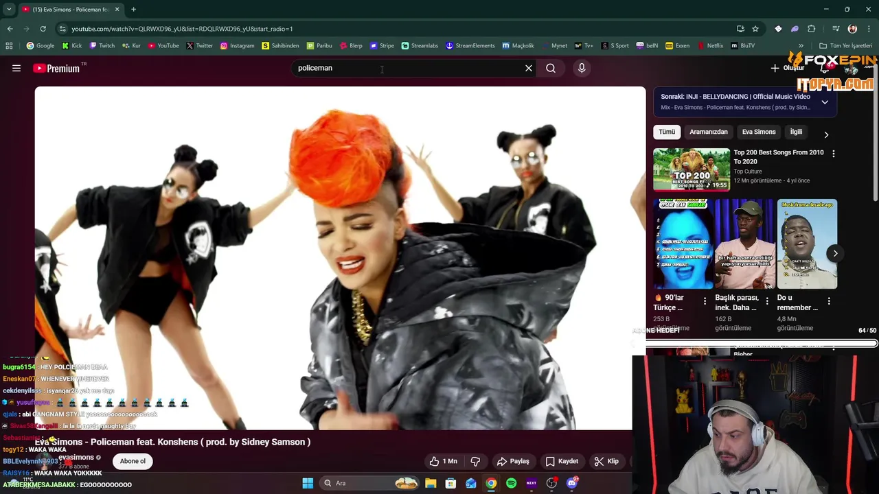The width and height of the screenshot is (879, 494).
Task: Select the Eva Simons filter chip
Action: tap(759, 132)
